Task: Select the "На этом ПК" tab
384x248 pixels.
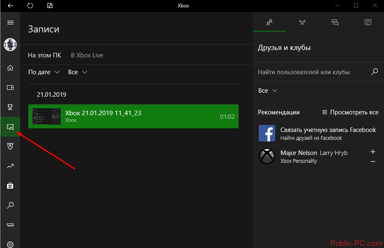Action: 44,55
